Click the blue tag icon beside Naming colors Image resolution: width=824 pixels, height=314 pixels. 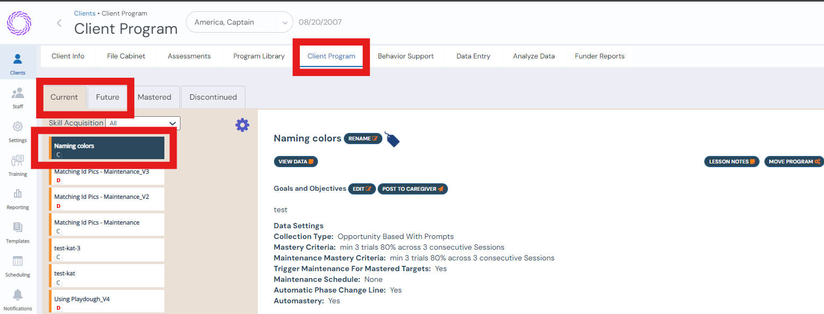[392, 140]
